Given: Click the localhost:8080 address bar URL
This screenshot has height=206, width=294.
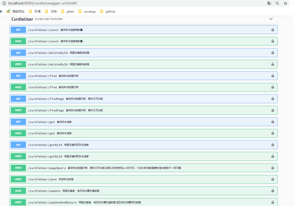Looking at the screenshot, I should (43, 3).
